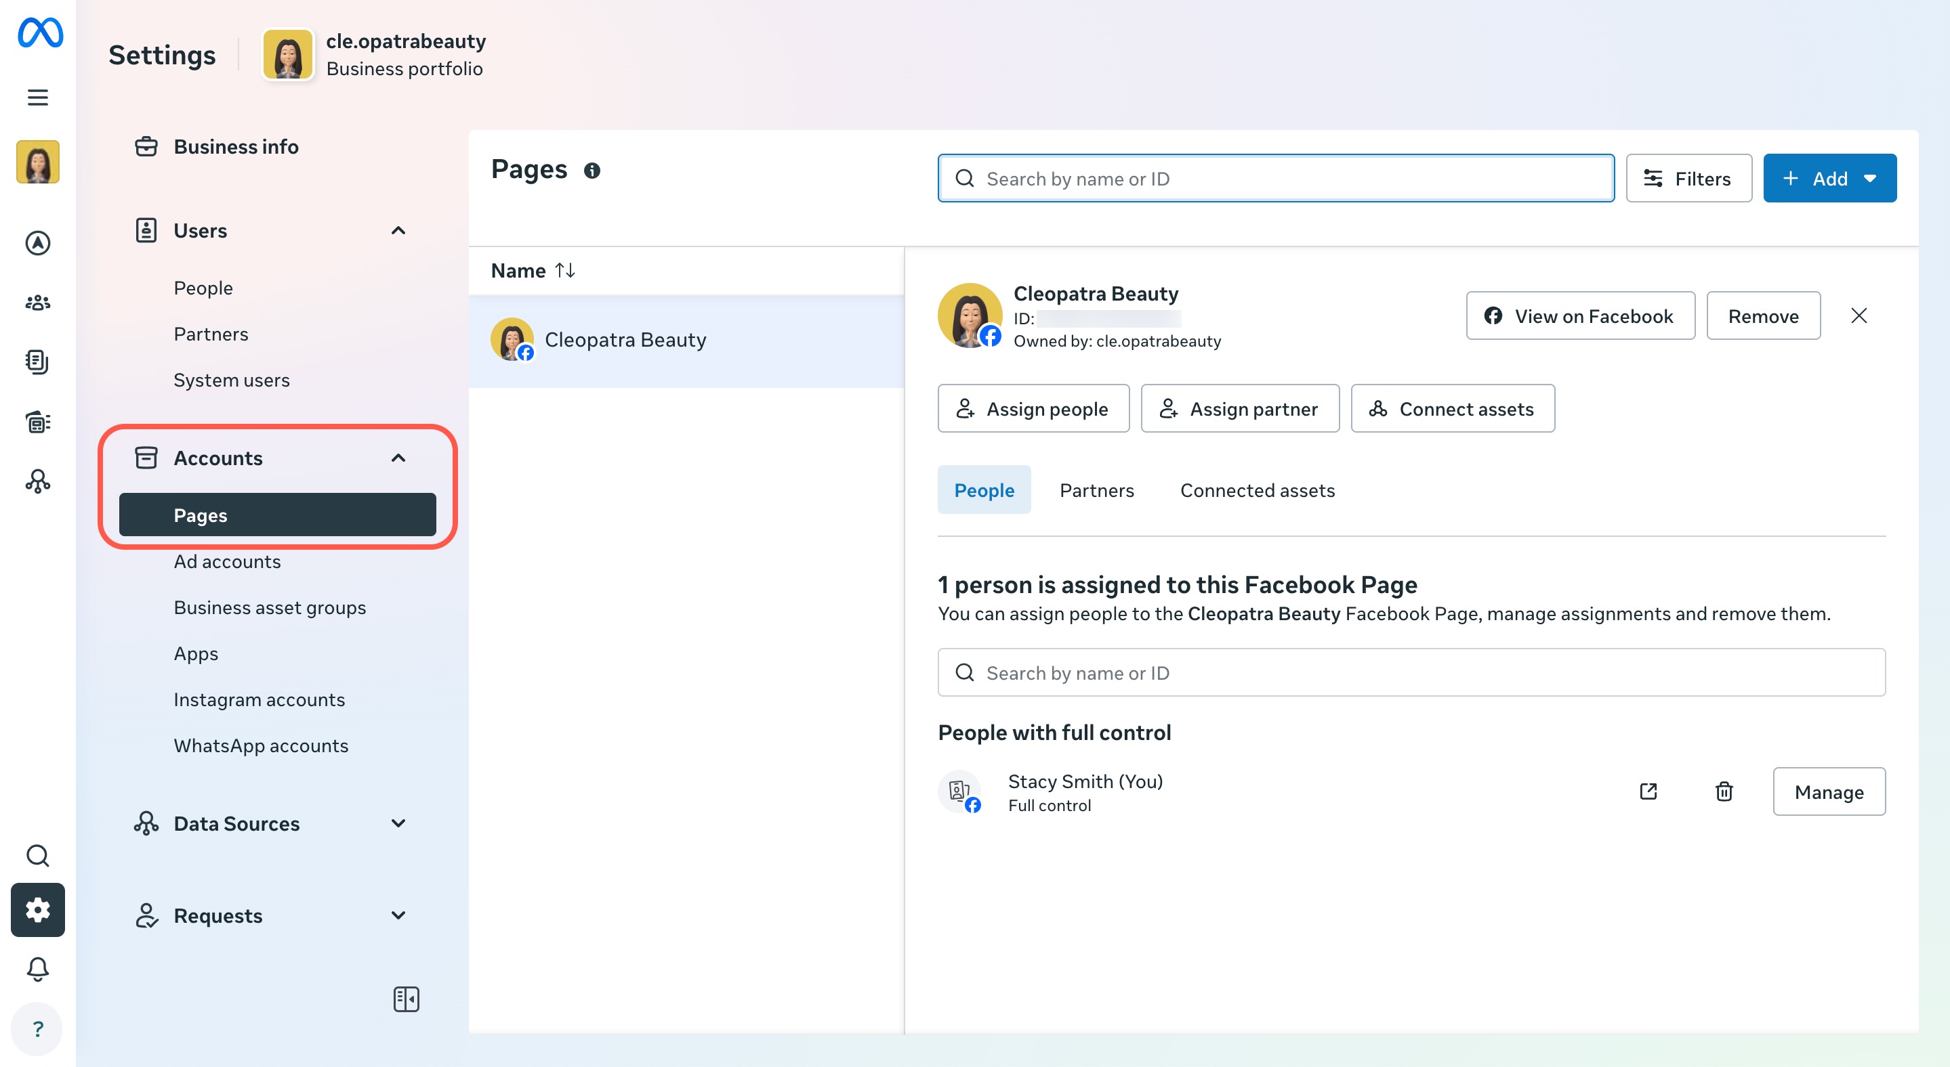Click the Meta logo icon
The height and width of the screenshot is (1067, 1950).
tap(39, 32)
